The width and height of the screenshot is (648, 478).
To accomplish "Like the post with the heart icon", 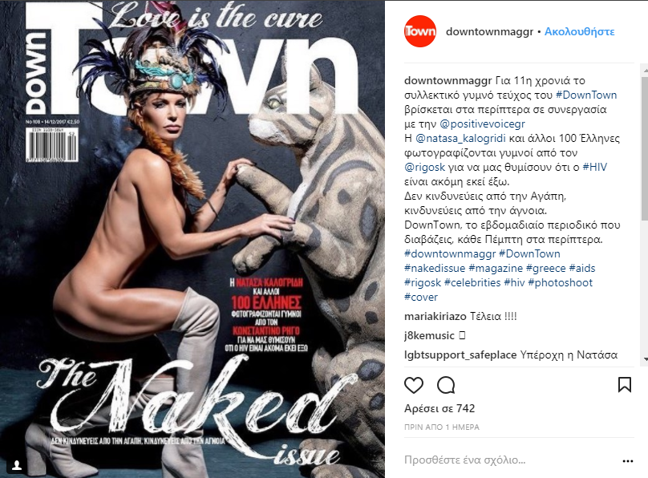I will click(413, 385).
